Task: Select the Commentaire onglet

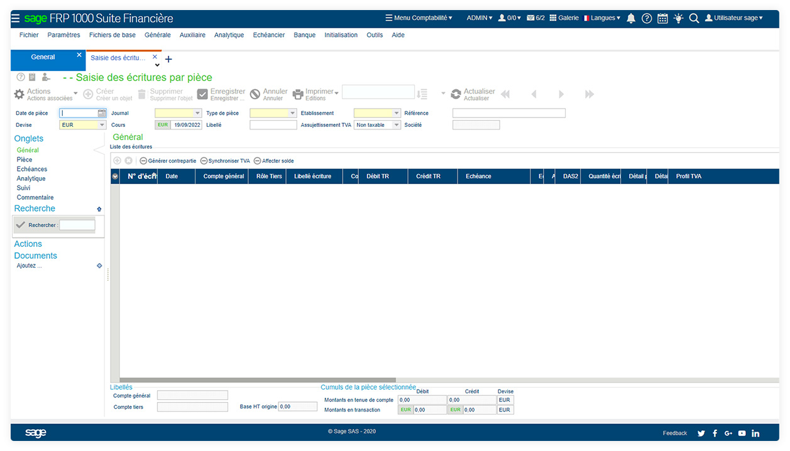Action: tap(35, 197)
